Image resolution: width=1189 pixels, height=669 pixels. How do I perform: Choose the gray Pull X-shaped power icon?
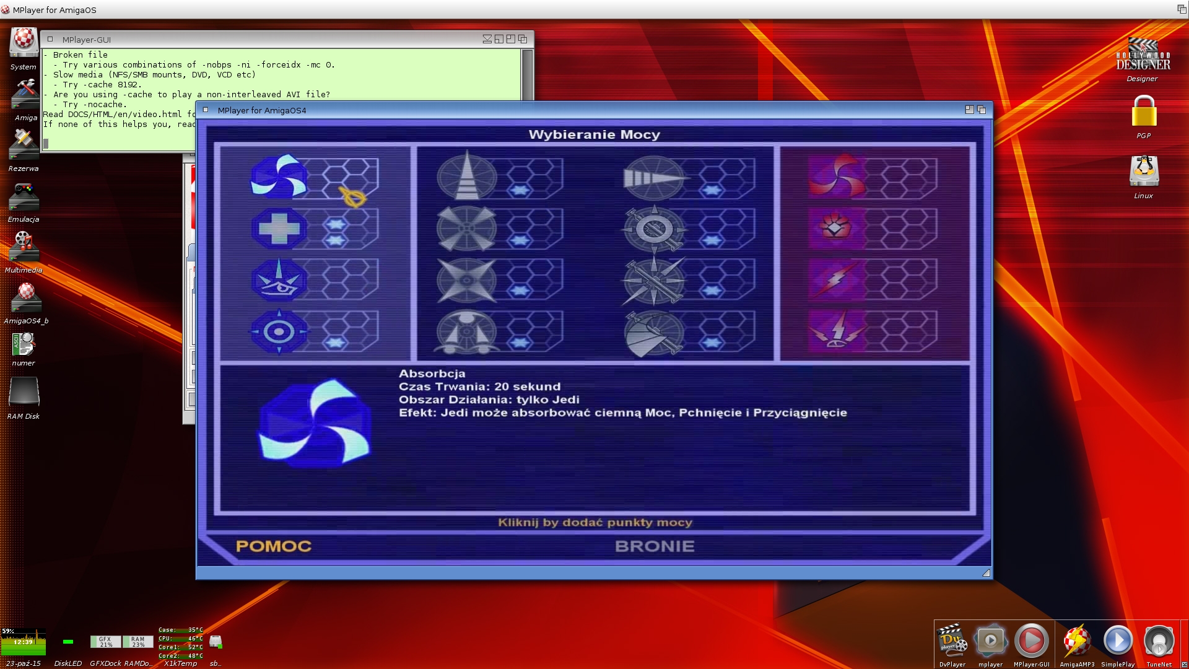[466, 280]
